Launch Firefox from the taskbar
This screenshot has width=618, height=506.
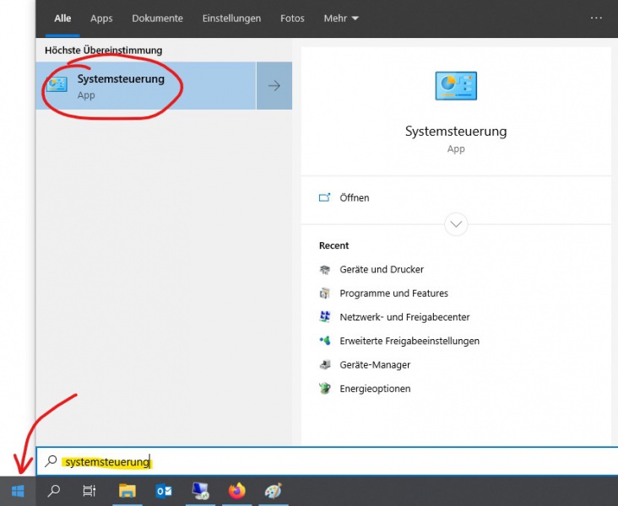[237, 491]
